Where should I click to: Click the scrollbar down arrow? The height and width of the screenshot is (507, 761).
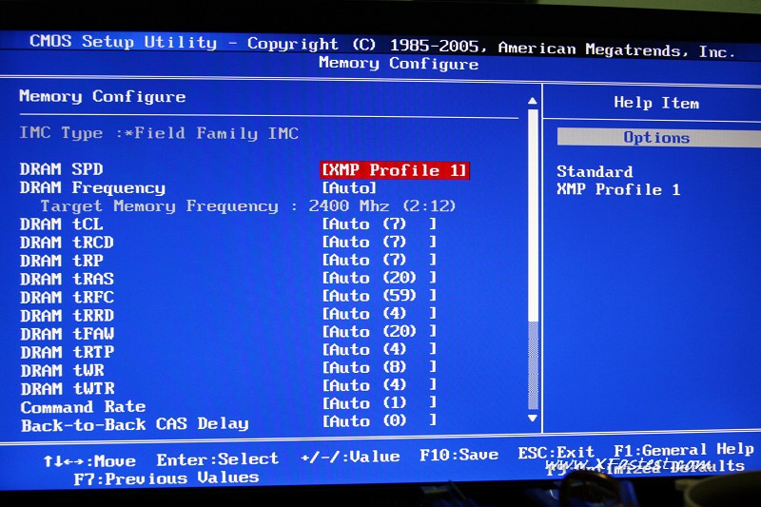click(533, 418)
